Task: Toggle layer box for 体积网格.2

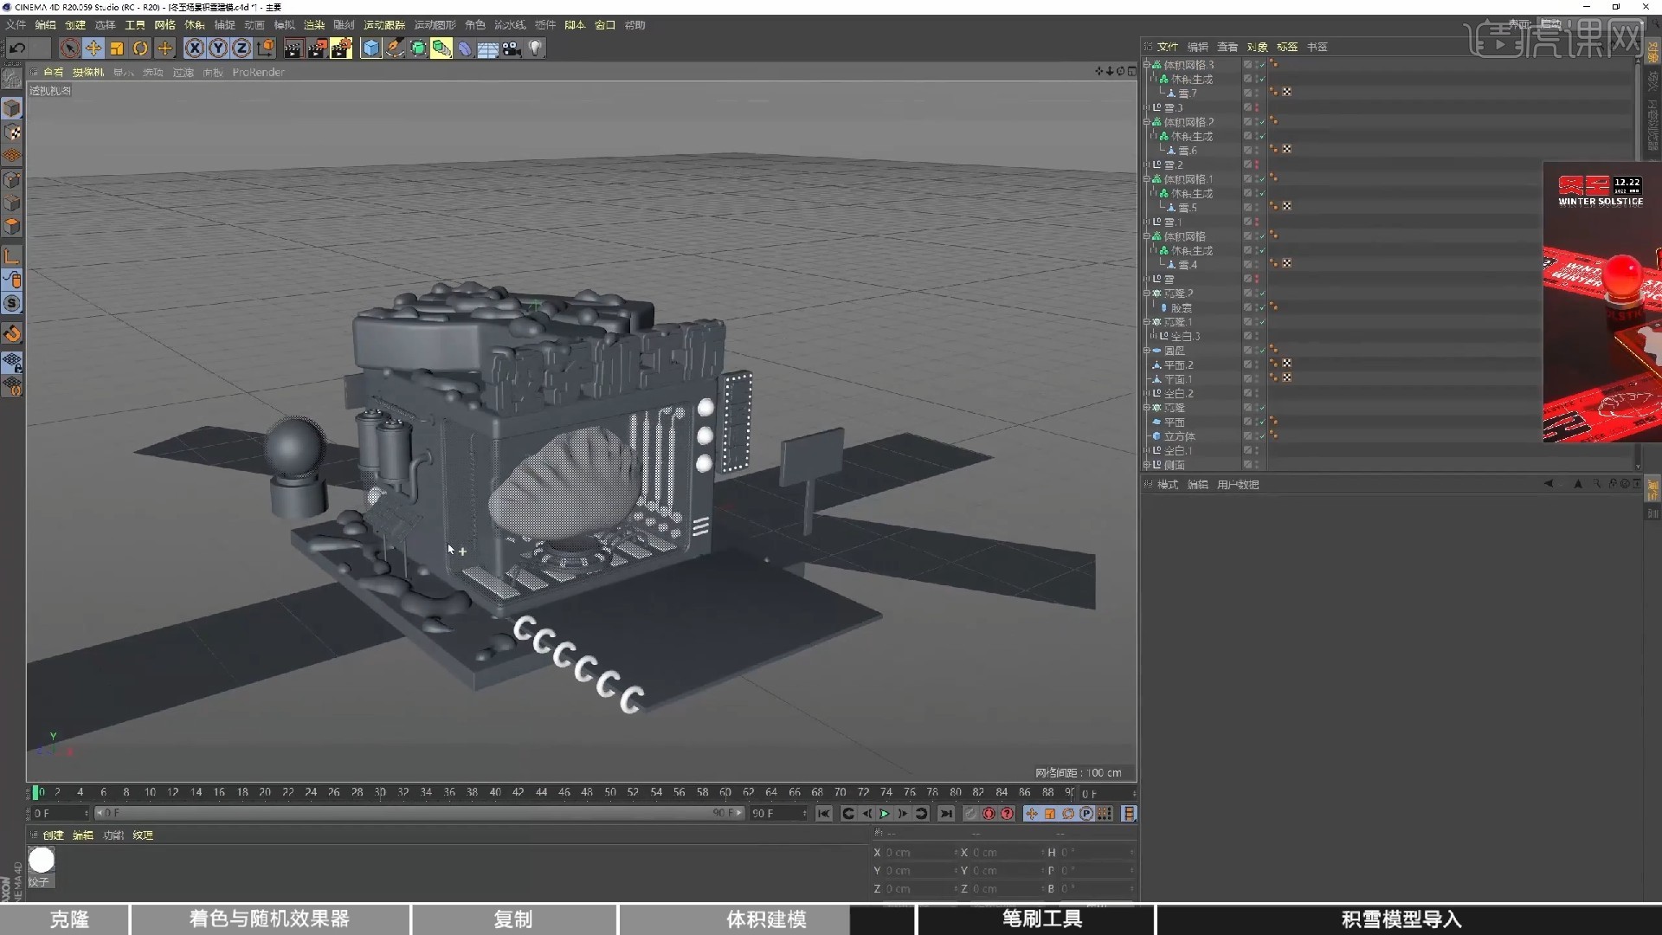Action: tap(1247, 122)
